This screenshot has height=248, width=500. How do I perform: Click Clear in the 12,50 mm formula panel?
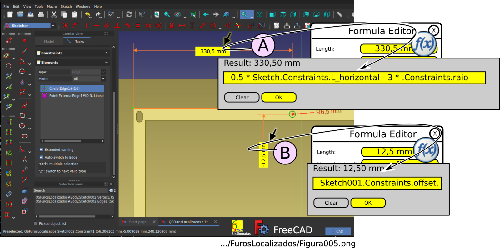click(331, 203)
